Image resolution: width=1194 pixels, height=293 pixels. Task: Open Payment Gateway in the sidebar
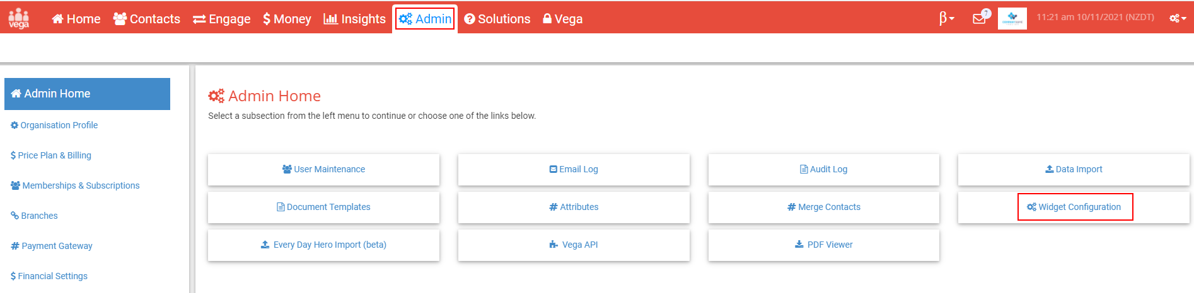[52, 246]
